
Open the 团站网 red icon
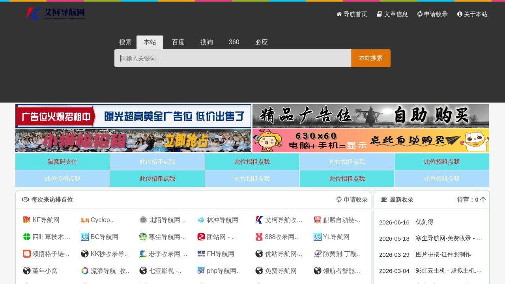coord(201,237)
